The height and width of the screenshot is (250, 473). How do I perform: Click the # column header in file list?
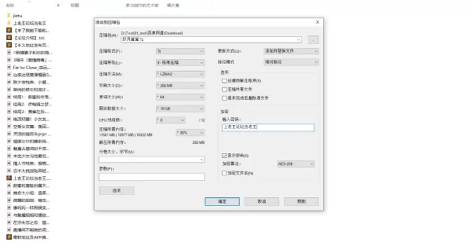58,5
